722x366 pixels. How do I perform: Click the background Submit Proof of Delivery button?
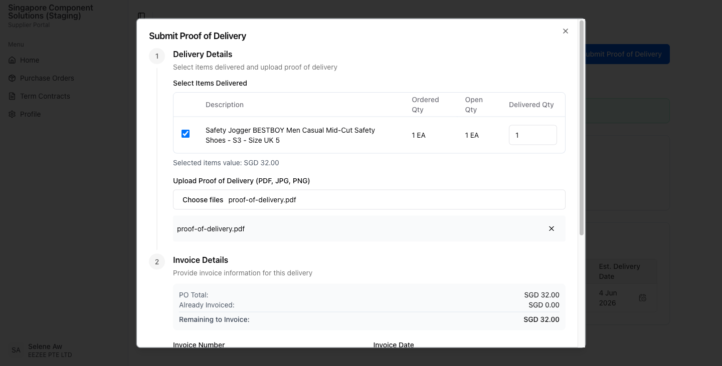(x=627, y=54)
